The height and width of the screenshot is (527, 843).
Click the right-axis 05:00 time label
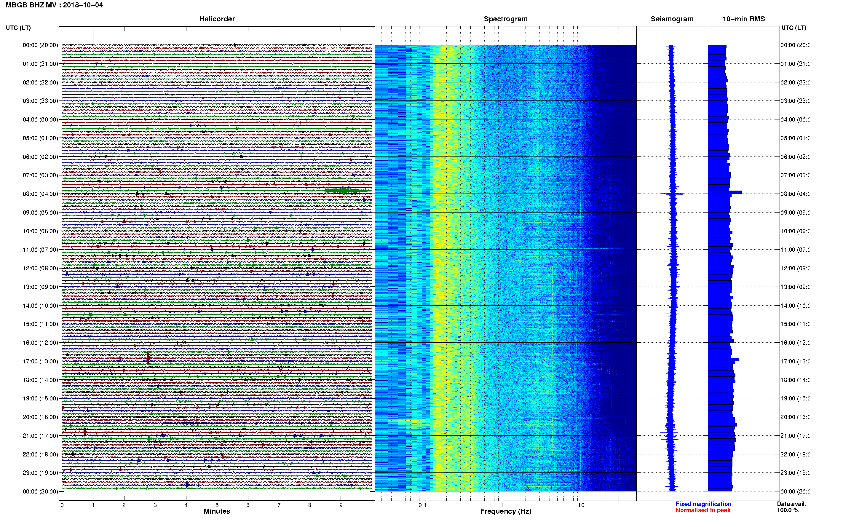(x=795, y=138)
